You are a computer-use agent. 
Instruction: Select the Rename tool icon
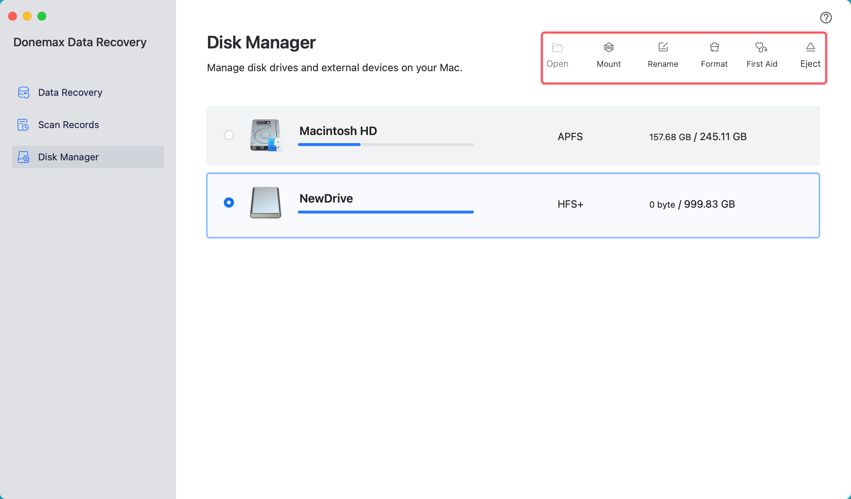[x=663, y=47]
